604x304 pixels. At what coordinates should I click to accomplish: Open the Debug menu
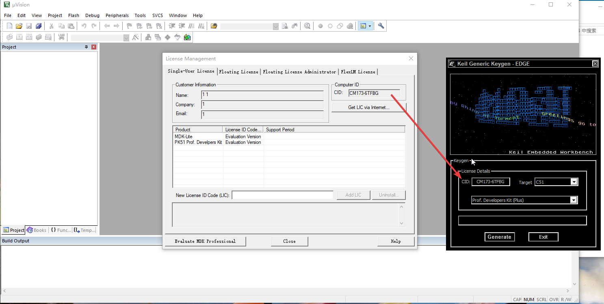(92, 15)
